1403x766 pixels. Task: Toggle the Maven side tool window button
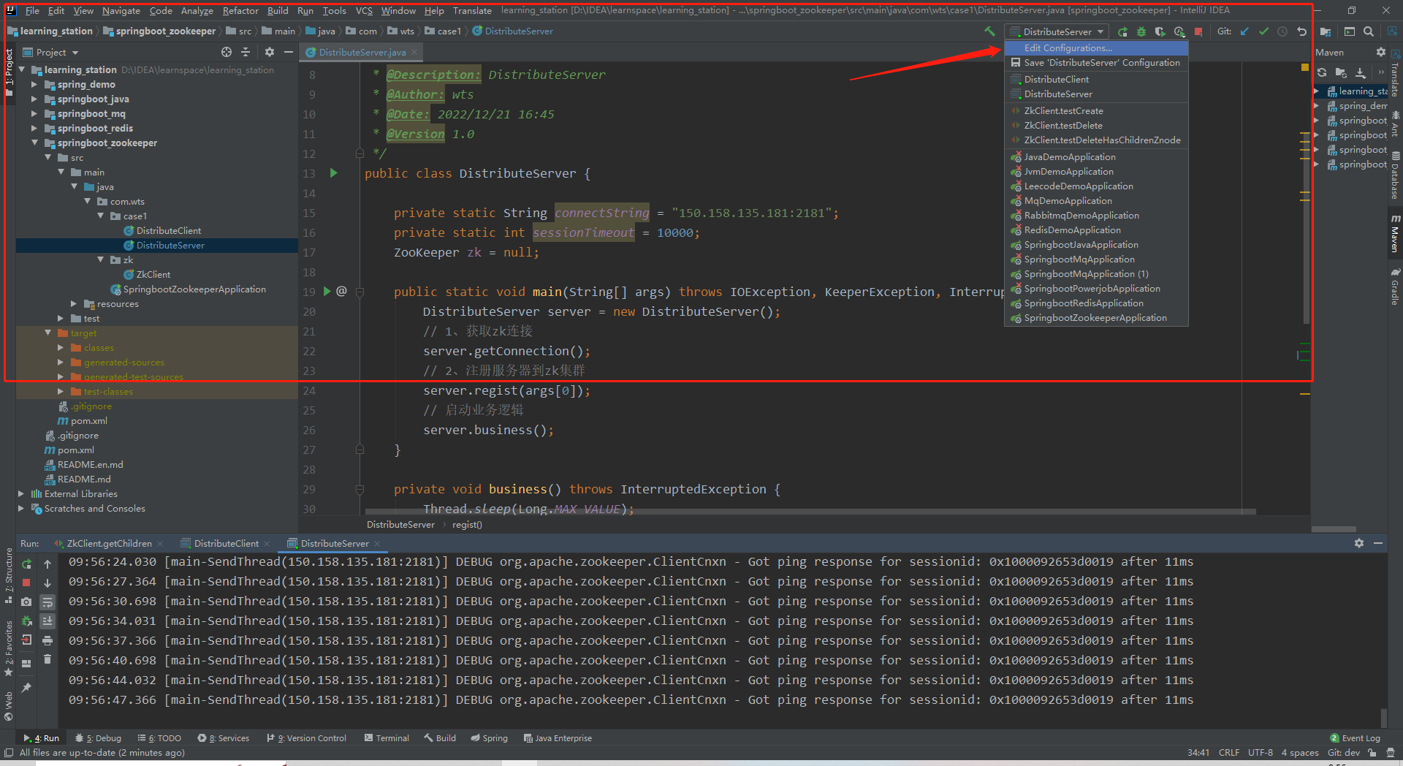coord(1395,233)
